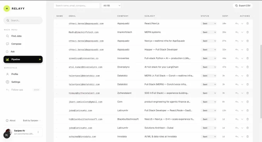Delete the MERN systems row
Viewport: 262px width, 142px height.
(247, 32)
